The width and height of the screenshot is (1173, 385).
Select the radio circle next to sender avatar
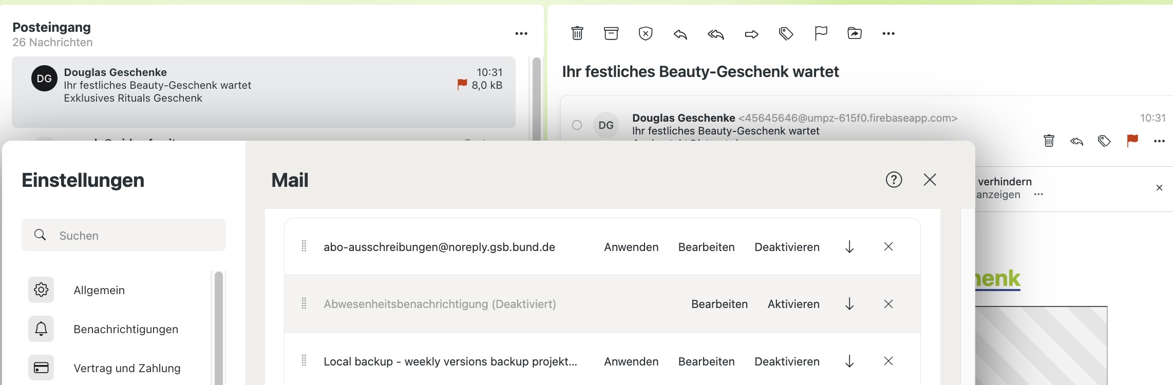tap(577, 125)
